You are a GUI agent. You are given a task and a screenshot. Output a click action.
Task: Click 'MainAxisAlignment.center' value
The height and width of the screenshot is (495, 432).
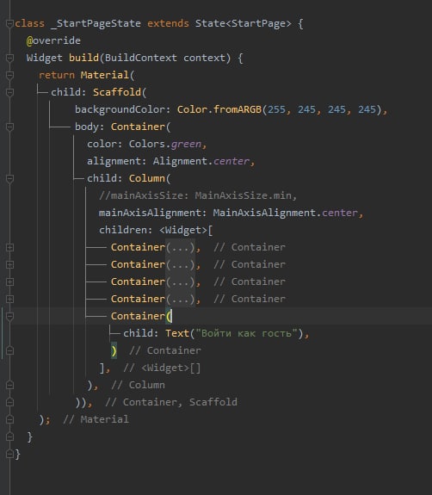[285, 213]
